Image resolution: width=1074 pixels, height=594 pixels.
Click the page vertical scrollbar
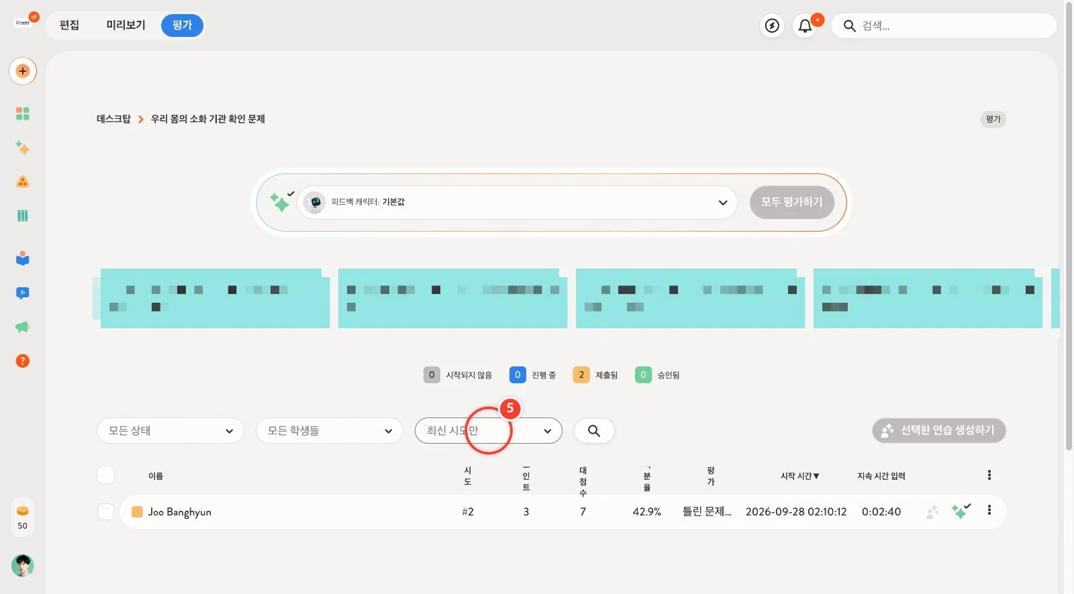point(1069,225)
